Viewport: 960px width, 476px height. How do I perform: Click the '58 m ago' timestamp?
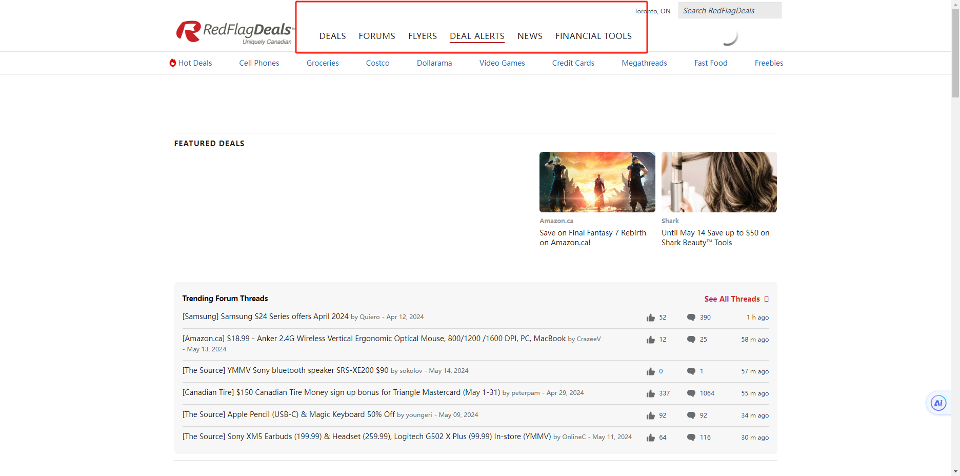click(755, 340)
